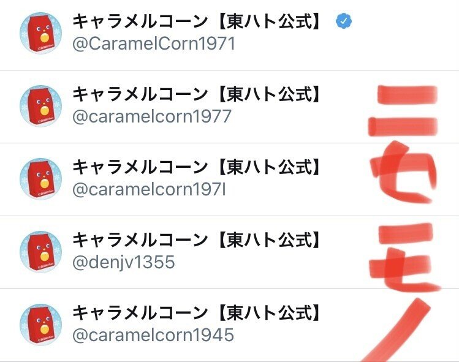Select the @caramelcorn197l handle text
This screenshot has width=459, height=362.
click(149, 190)
